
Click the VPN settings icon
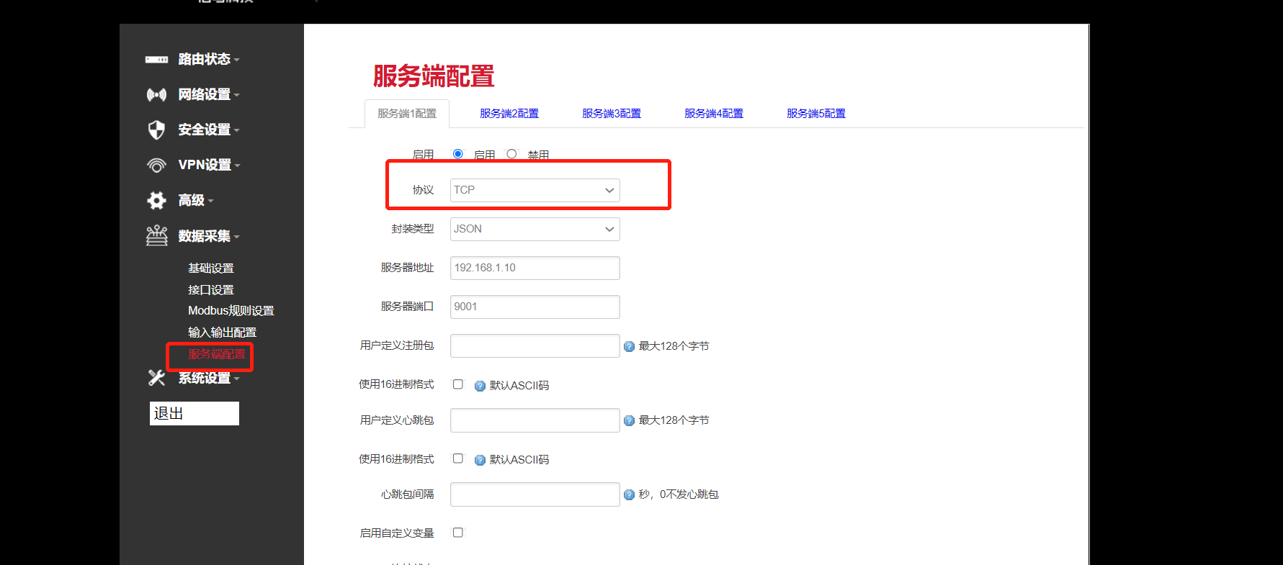tap(156, 165)
